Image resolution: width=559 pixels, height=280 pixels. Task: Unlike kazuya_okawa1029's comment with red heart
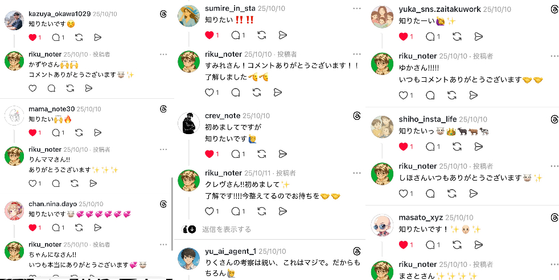tap(33, 37)
